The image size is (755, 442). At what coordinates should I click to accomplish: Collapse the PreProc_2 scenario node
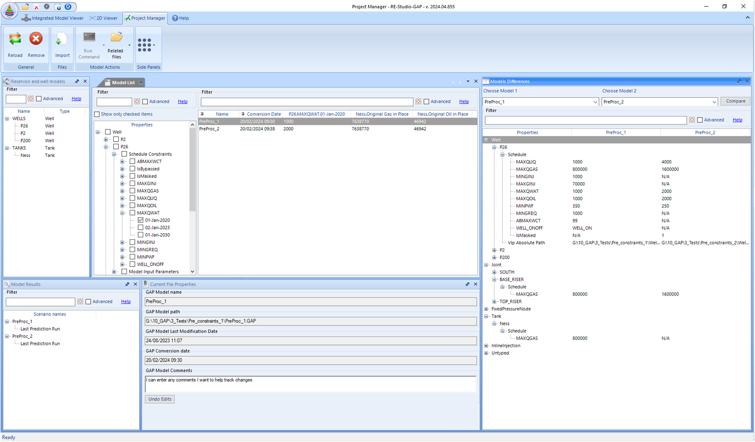coord(7,336)
